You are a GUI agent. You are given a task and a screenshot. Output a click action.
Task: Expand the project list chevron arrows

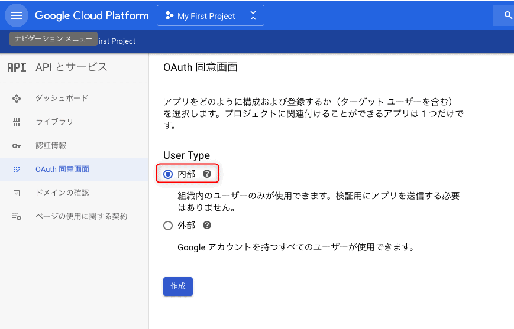point(253,16)
